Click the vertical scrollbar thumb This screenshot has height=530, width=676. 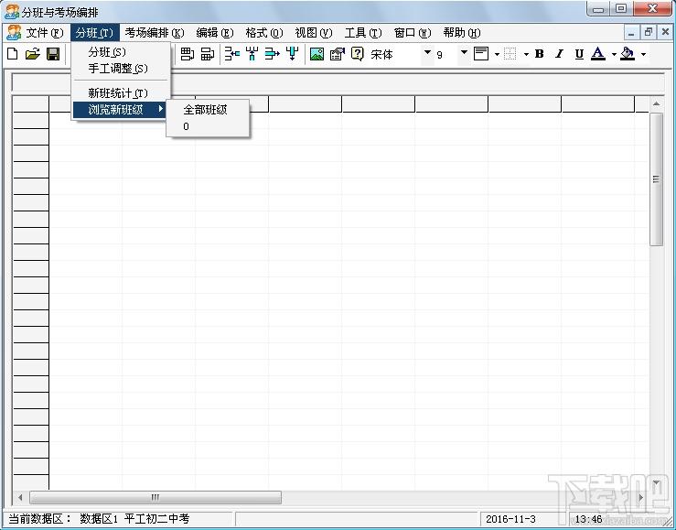pos(656,179)
